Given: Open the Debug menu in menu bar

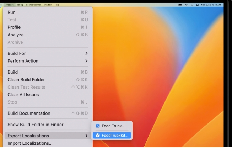Looking at the screenshot, I should [x=20, y=5].
